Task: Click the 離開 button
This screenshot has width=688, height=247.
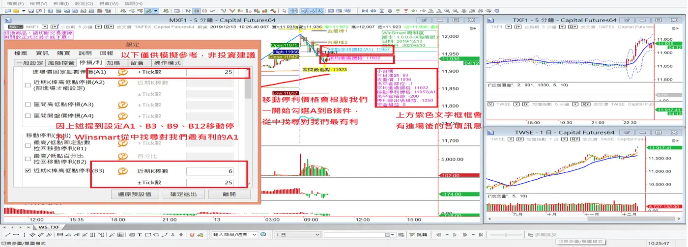Action: pos(229,194)
